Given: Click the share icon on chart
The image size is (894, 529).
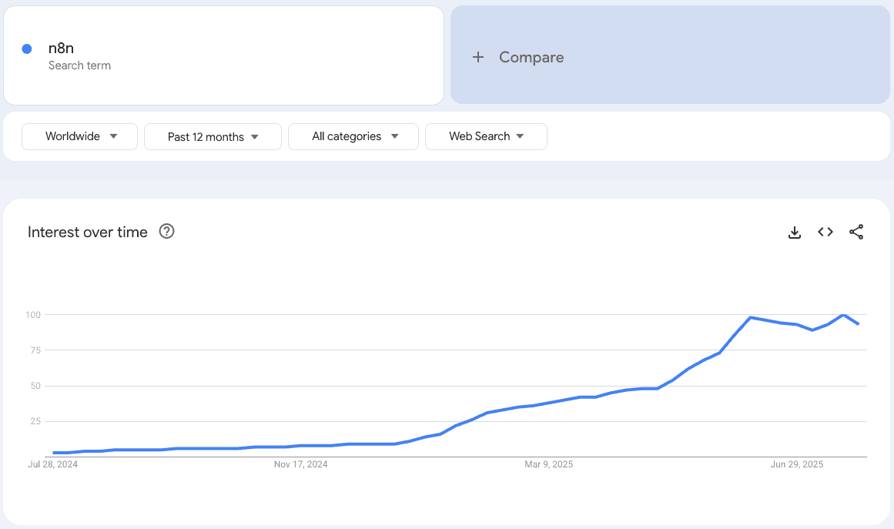Looking at the screenshot, I should pos(856,232).
